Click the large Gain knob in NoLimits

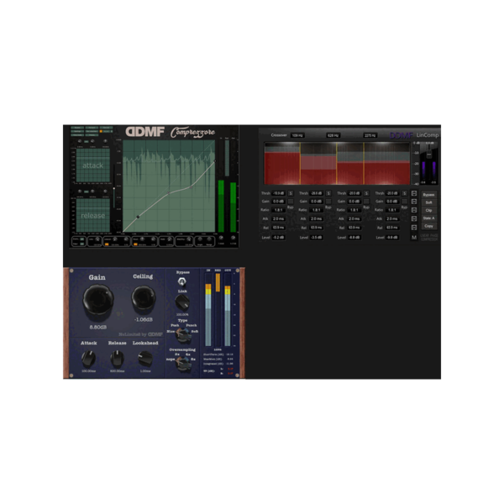click(x=98, y=300)
